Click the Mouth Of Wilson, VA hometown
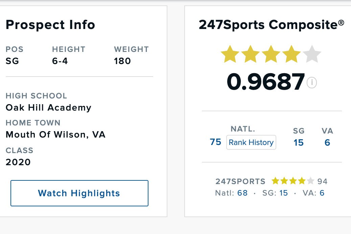Viewport: 351px width, 234px height. click(55, 135)
